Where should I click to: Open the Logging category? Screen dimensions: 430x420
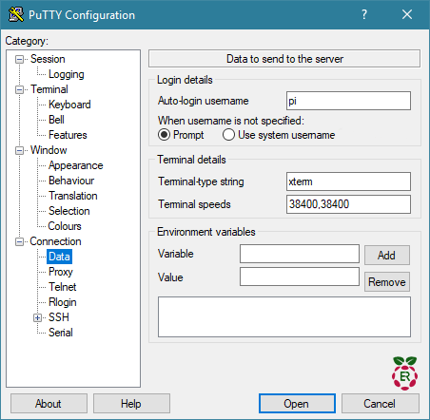[67, 74]
